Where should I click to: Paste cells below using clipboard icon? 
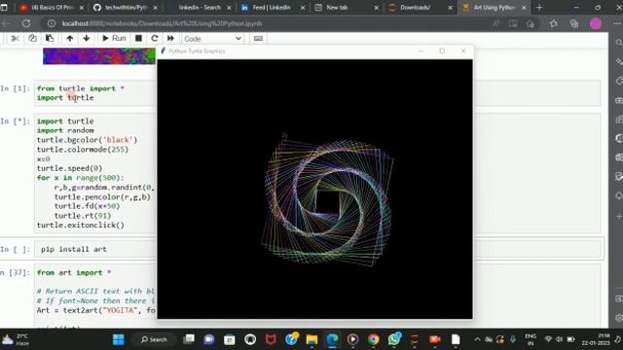[x=50, y=39]
